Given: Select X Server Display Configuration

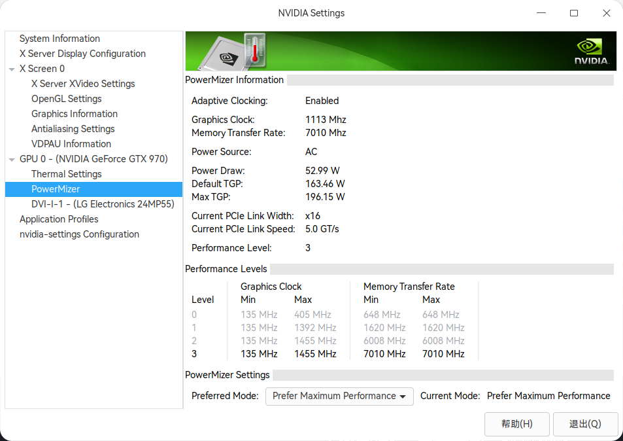Looking at the screenshot, I should [82, 54].
